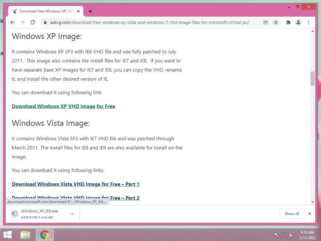Click the Windows_XP_IE6.exe file icon
Screen dimensions: 321x241
14,214
